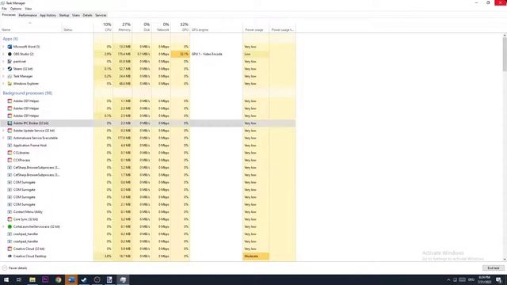Viewport: 507px width, 285px height.
Task: Expand the Windows Explorer process group
Action: (x=3, y=84)
